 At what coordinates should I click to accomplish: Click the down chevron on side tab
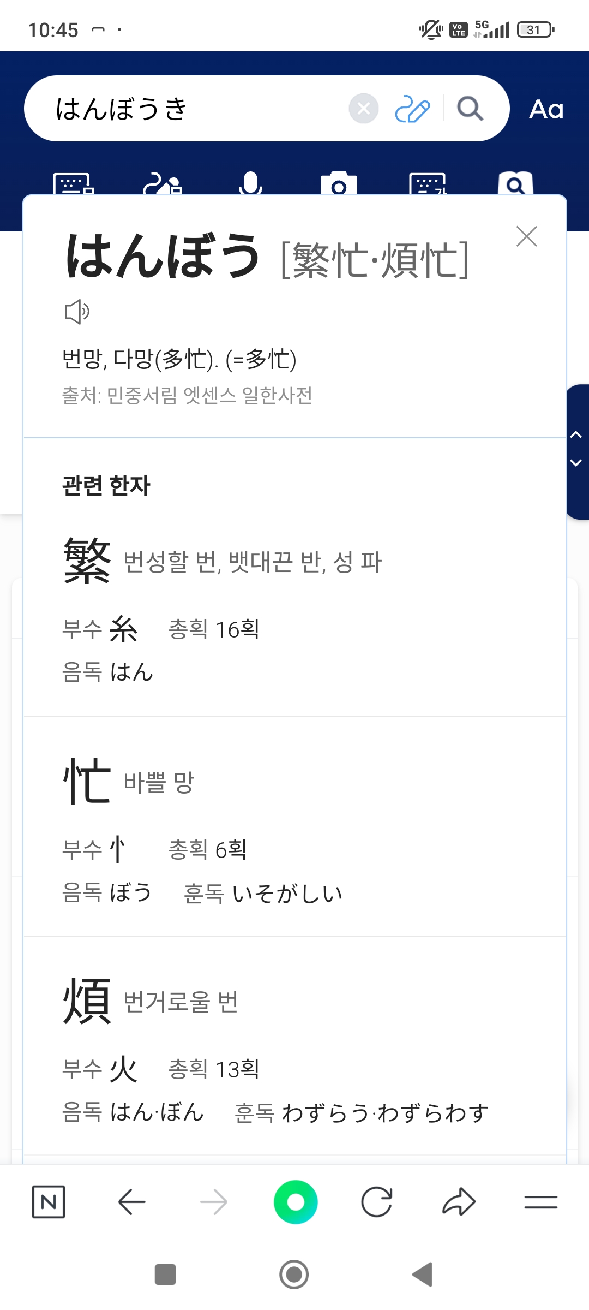(x=576, y=463)
